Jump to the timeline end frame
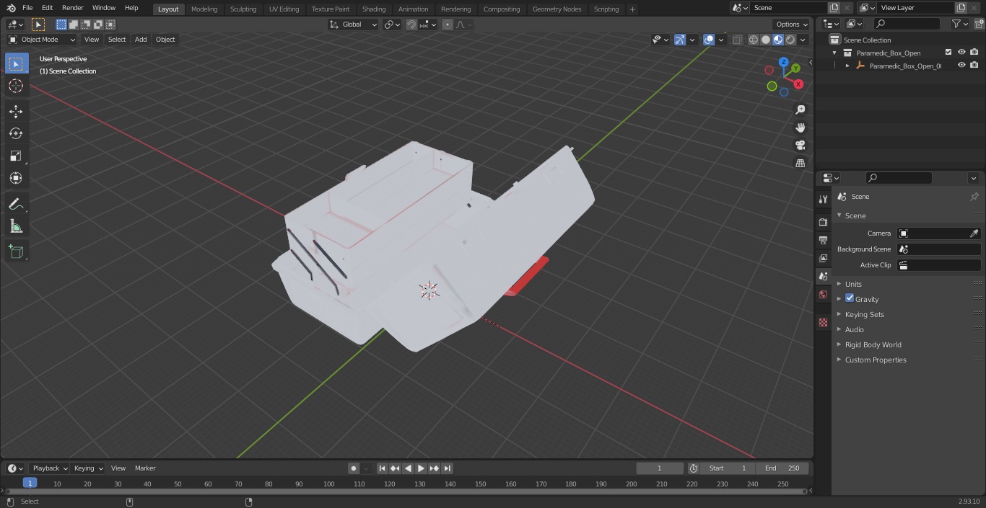The height and width of the screenshot is (508, 986). coord(448,468)
